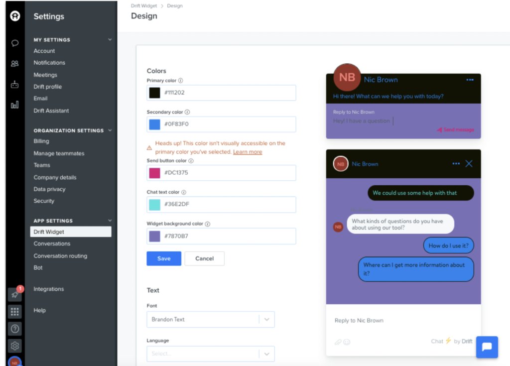Open the reports bar chart icon

pyautogui.click(x=14, y=105)
